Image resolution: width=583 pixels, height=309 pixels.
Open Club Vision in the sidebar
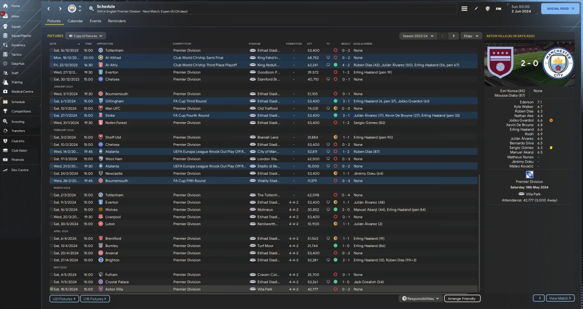19,150
